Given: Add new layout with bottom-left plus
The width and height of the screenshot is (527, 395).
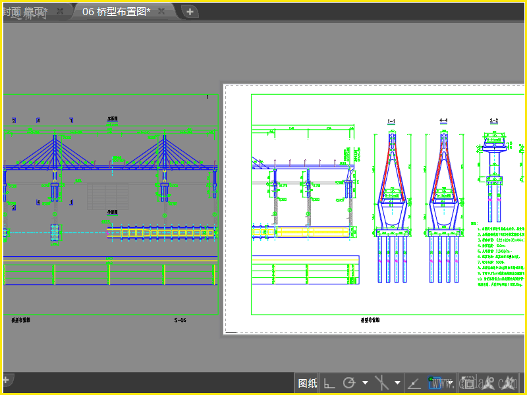Looking at the screenshot, I should point(5,380).
